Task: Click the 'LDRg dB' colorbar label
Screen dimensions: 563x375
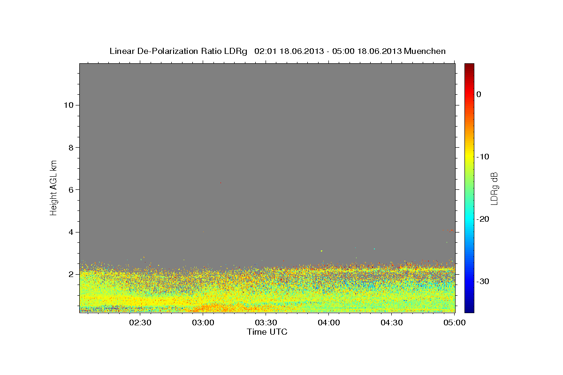Action: click(494, 188)
